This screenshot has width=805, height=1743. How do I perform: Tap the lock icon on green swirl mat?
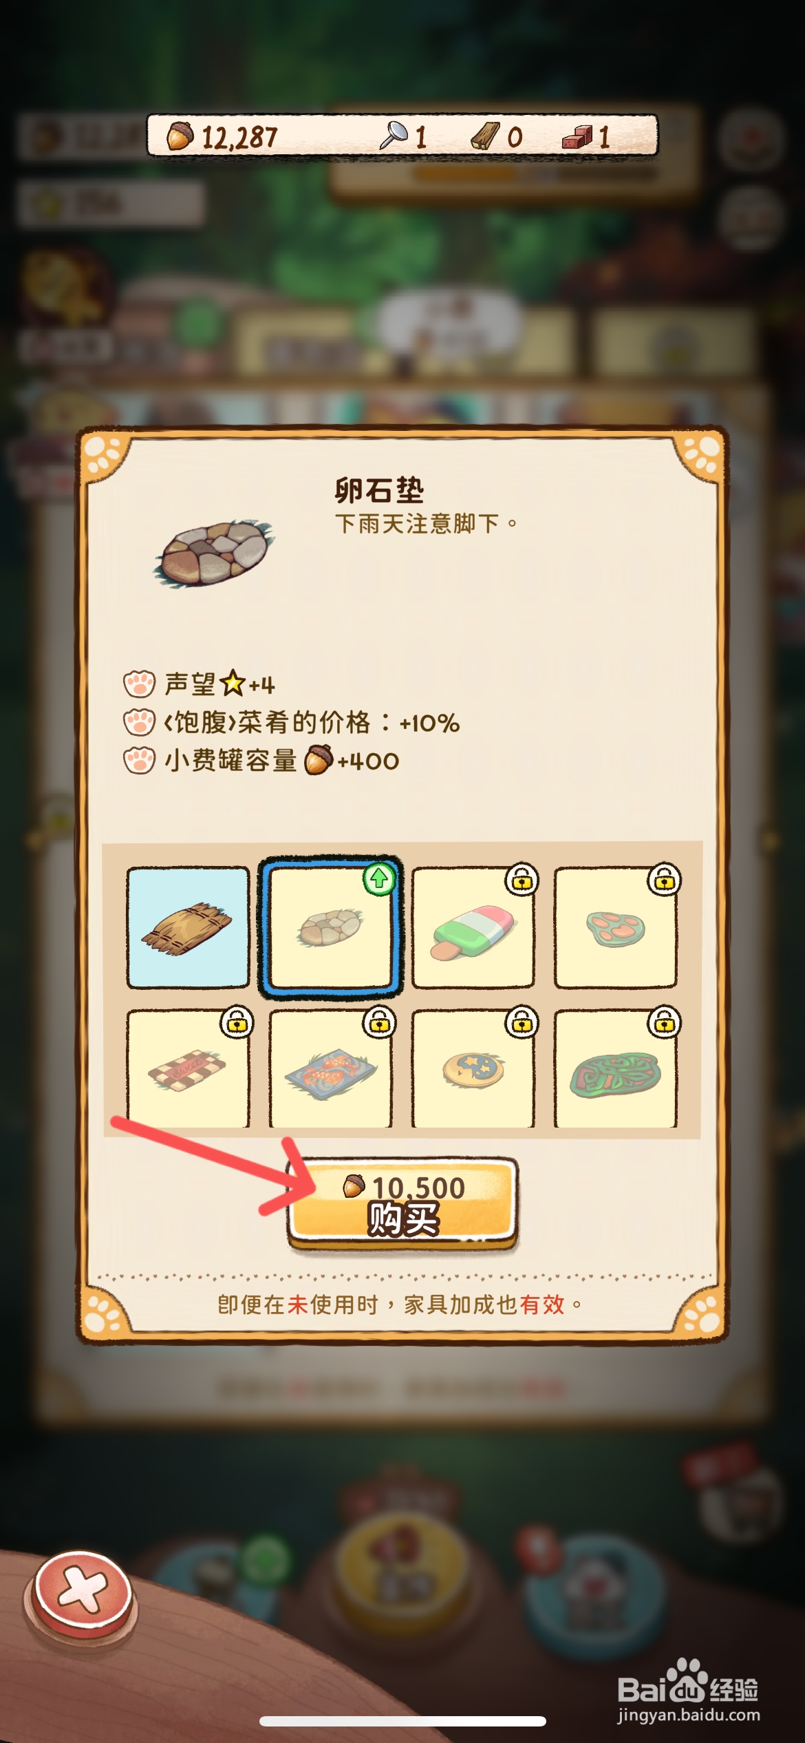(665, 1022)
